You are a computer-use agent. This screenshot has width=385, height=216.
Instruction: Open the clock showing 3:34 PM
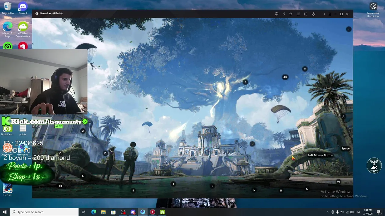(368, 212)
